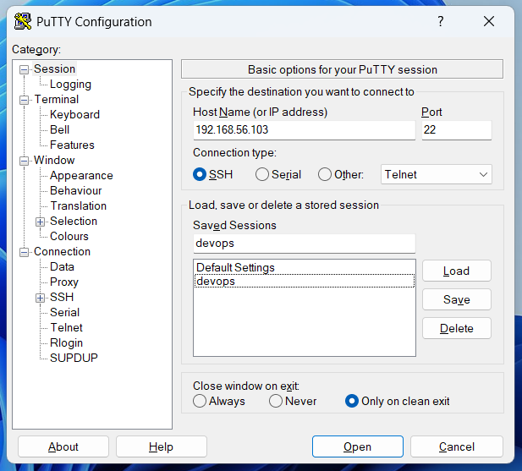The height and width of the screenshot is (471, 522).
Task: Open the Proxy settings category
Action: pyautogui.click(x=64, y=282)
